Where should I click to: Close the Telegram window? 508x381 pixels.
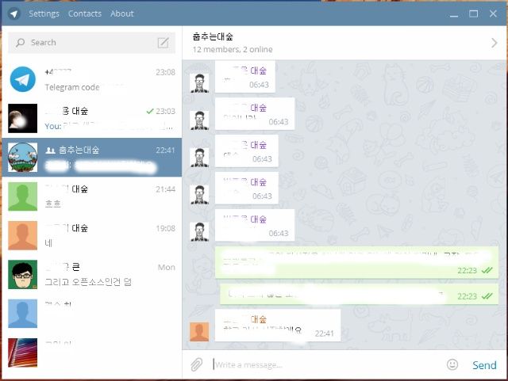click(493, 13)
